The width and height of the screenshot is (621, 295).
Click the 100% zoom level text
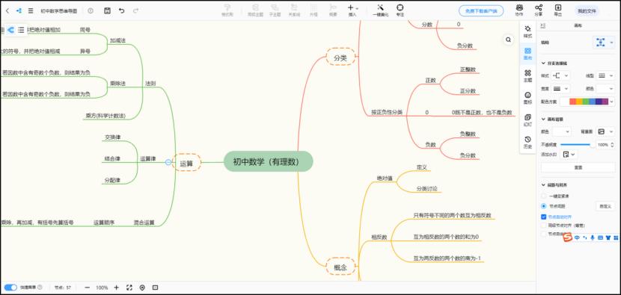point(102,288)
